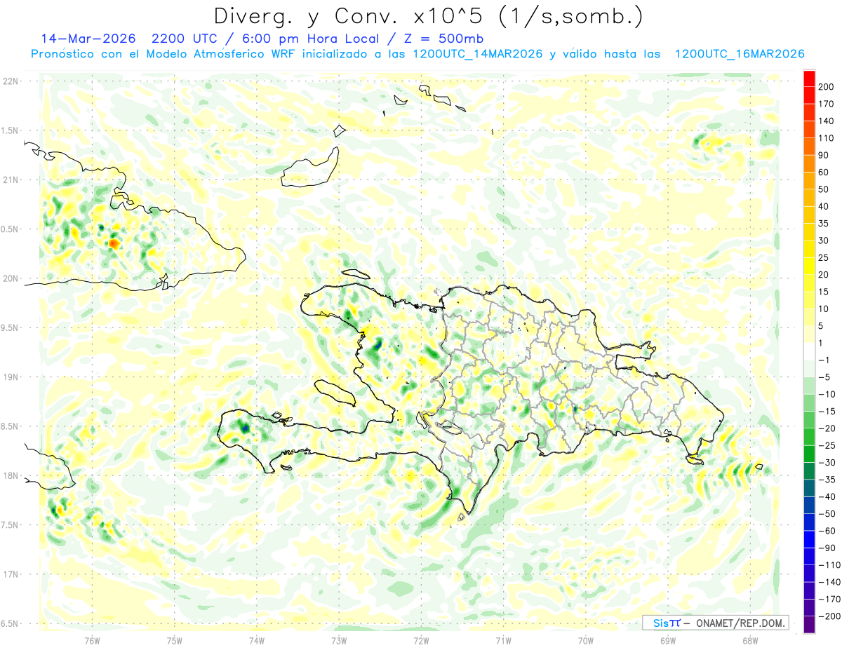Viewport: 842px width, 650px height.
Task: Click the red-orange divergence hotspot over eastern Cuba
Action: (113, 243)
